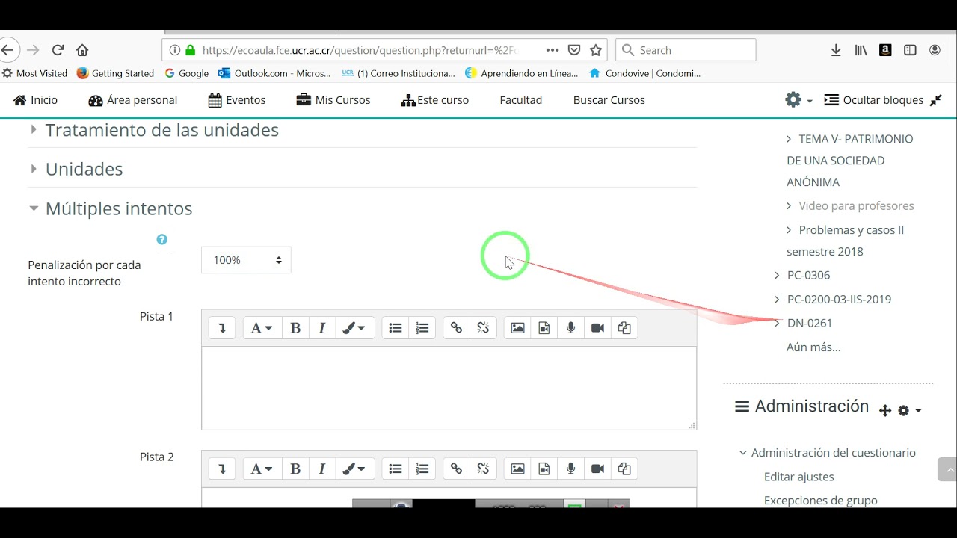Show more toolbar buttons in Pista 1 editor
Viewport: 957px width, 538px height.
point(222,328)
